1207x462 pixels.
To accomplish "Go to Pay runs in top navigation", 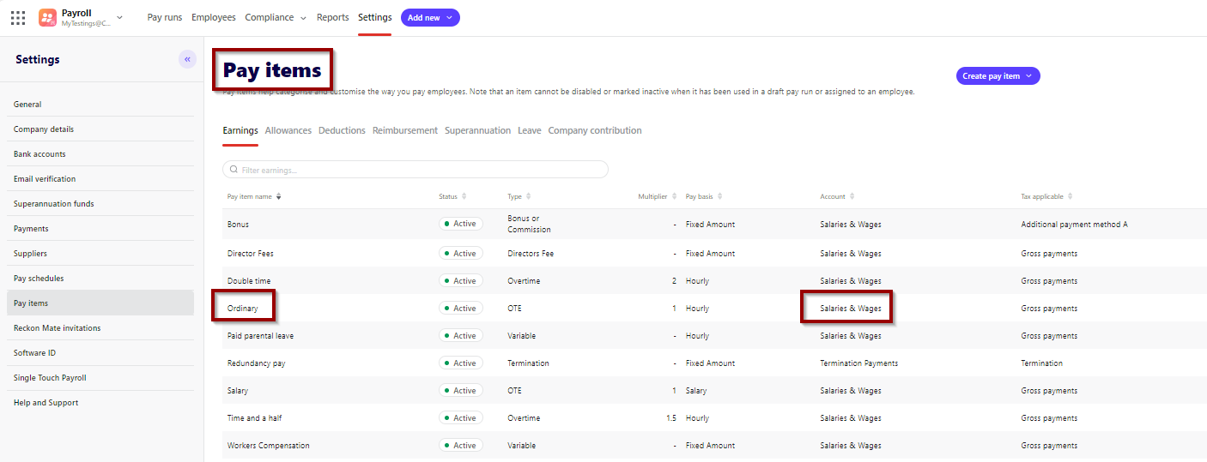I will (165, 17).
